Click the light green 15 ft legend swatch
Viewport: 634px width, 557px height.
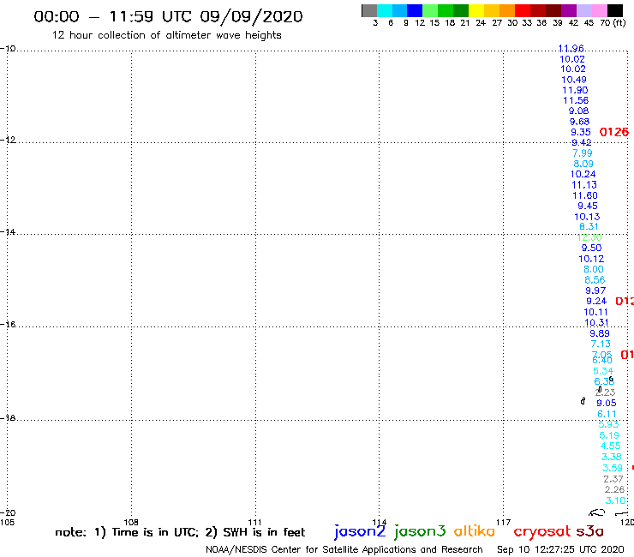point(430,10)
